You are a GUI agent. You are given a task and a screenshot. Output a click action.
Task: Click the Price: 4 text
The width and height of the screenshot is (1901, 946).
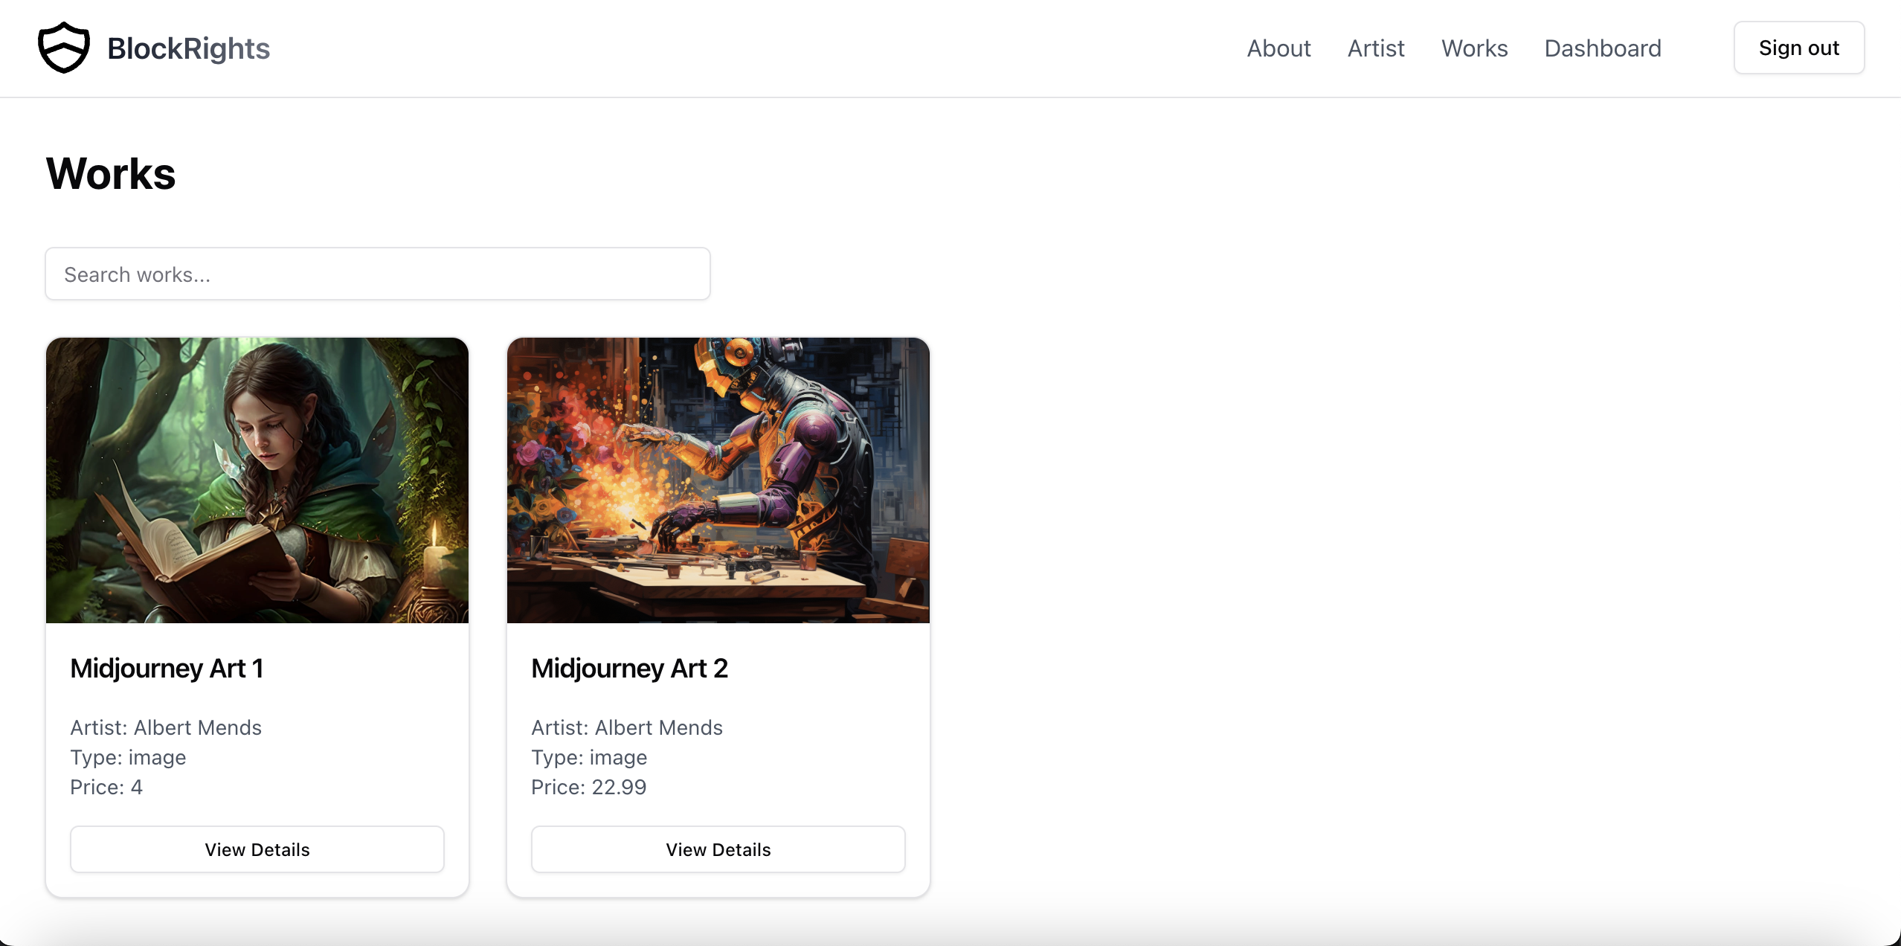(106, 787)
